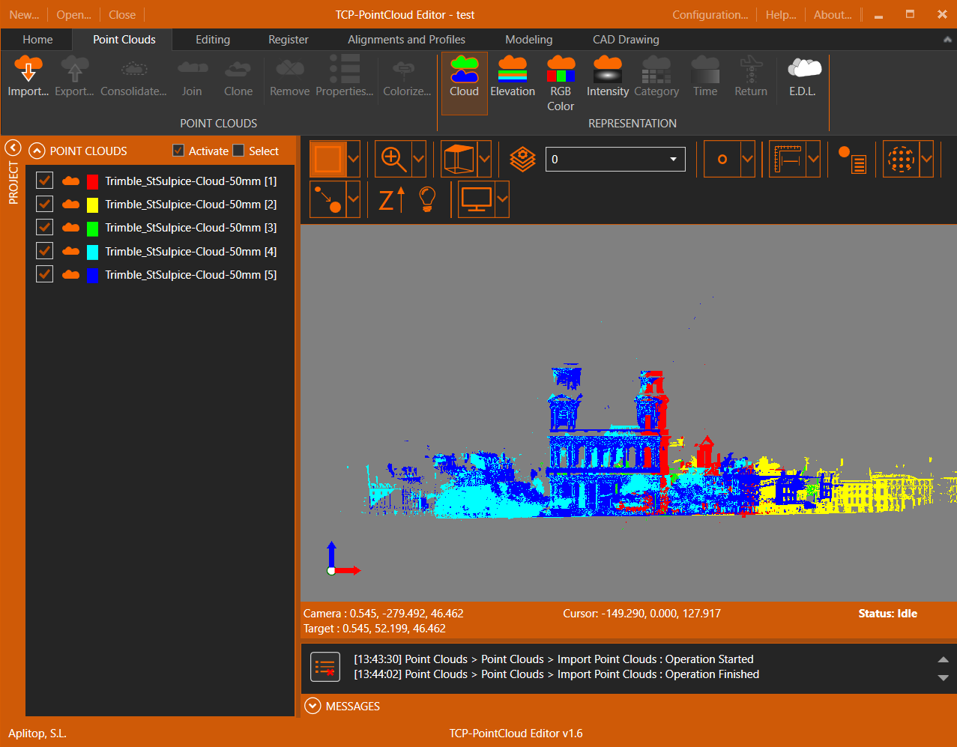The height and width of the screenshot is (747, 957).
Task: Click the New... button
Action: click(x=24, y=14)
